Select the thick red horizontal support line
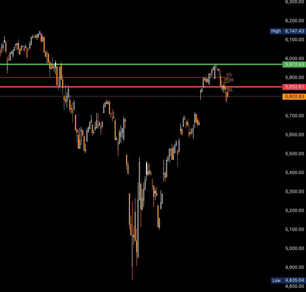Screen dimensions: 306x292 click(143, 87)
